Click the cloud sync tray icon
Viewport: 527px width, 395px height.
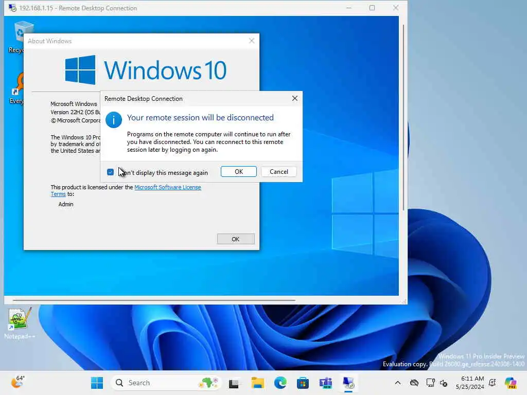[414, 383]
